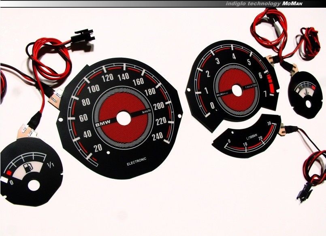Click '5' on the tachometer
Screen dimensions: 326x236
click(x=249, y=62)
